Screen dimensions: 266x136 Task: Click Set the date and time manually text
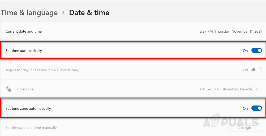[31, 128]
